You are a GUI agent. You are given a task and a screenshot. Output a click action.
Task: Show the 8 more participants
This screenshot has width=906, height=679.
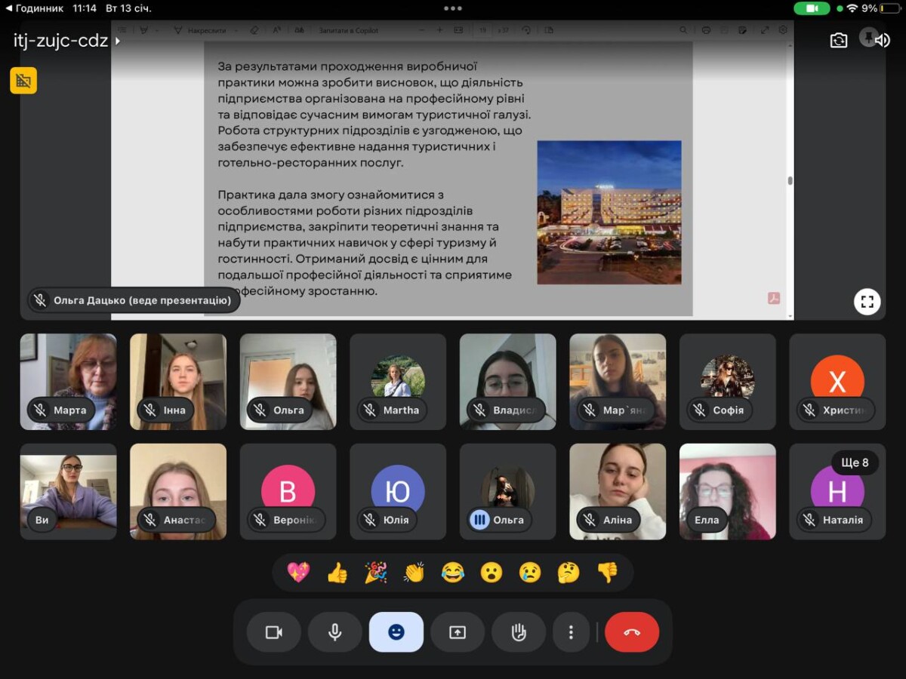click(855, 462)
